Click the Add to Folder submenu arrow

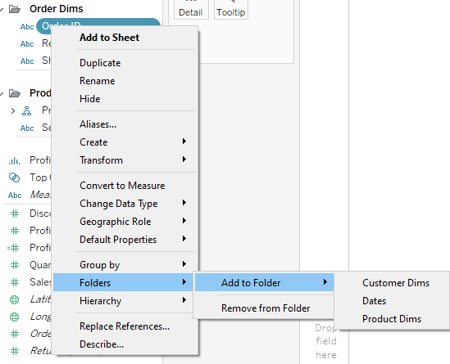pos(325,282)
